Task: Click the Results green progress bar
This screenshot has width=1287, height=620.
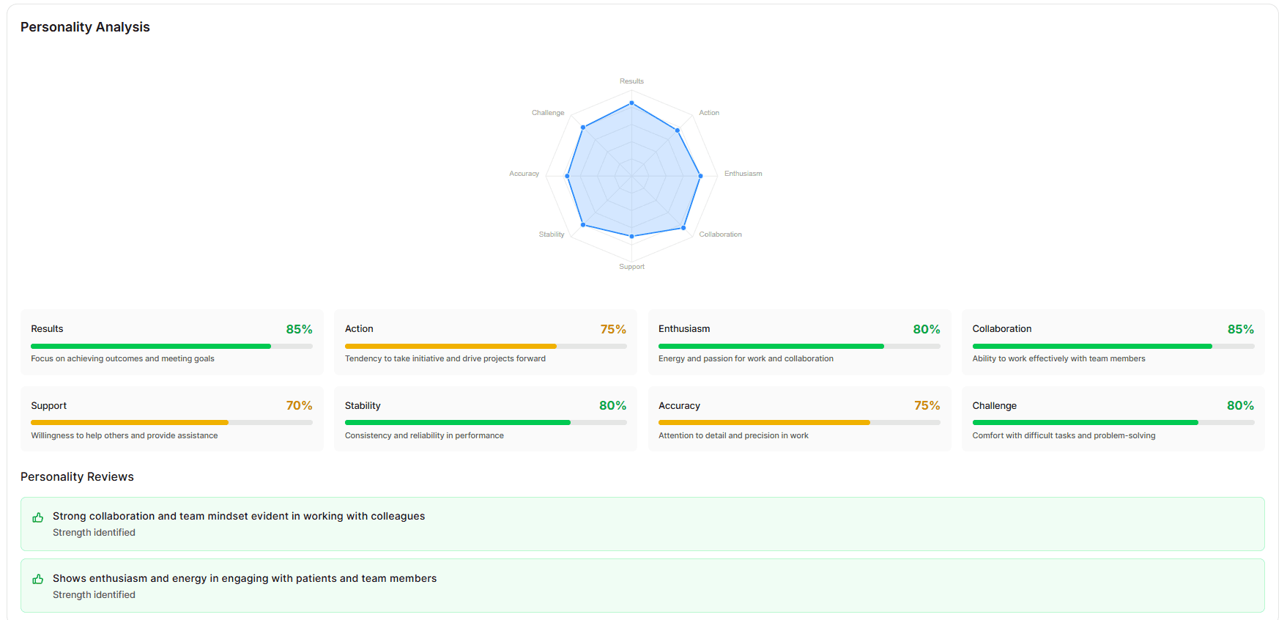Action: coord(151,346)
